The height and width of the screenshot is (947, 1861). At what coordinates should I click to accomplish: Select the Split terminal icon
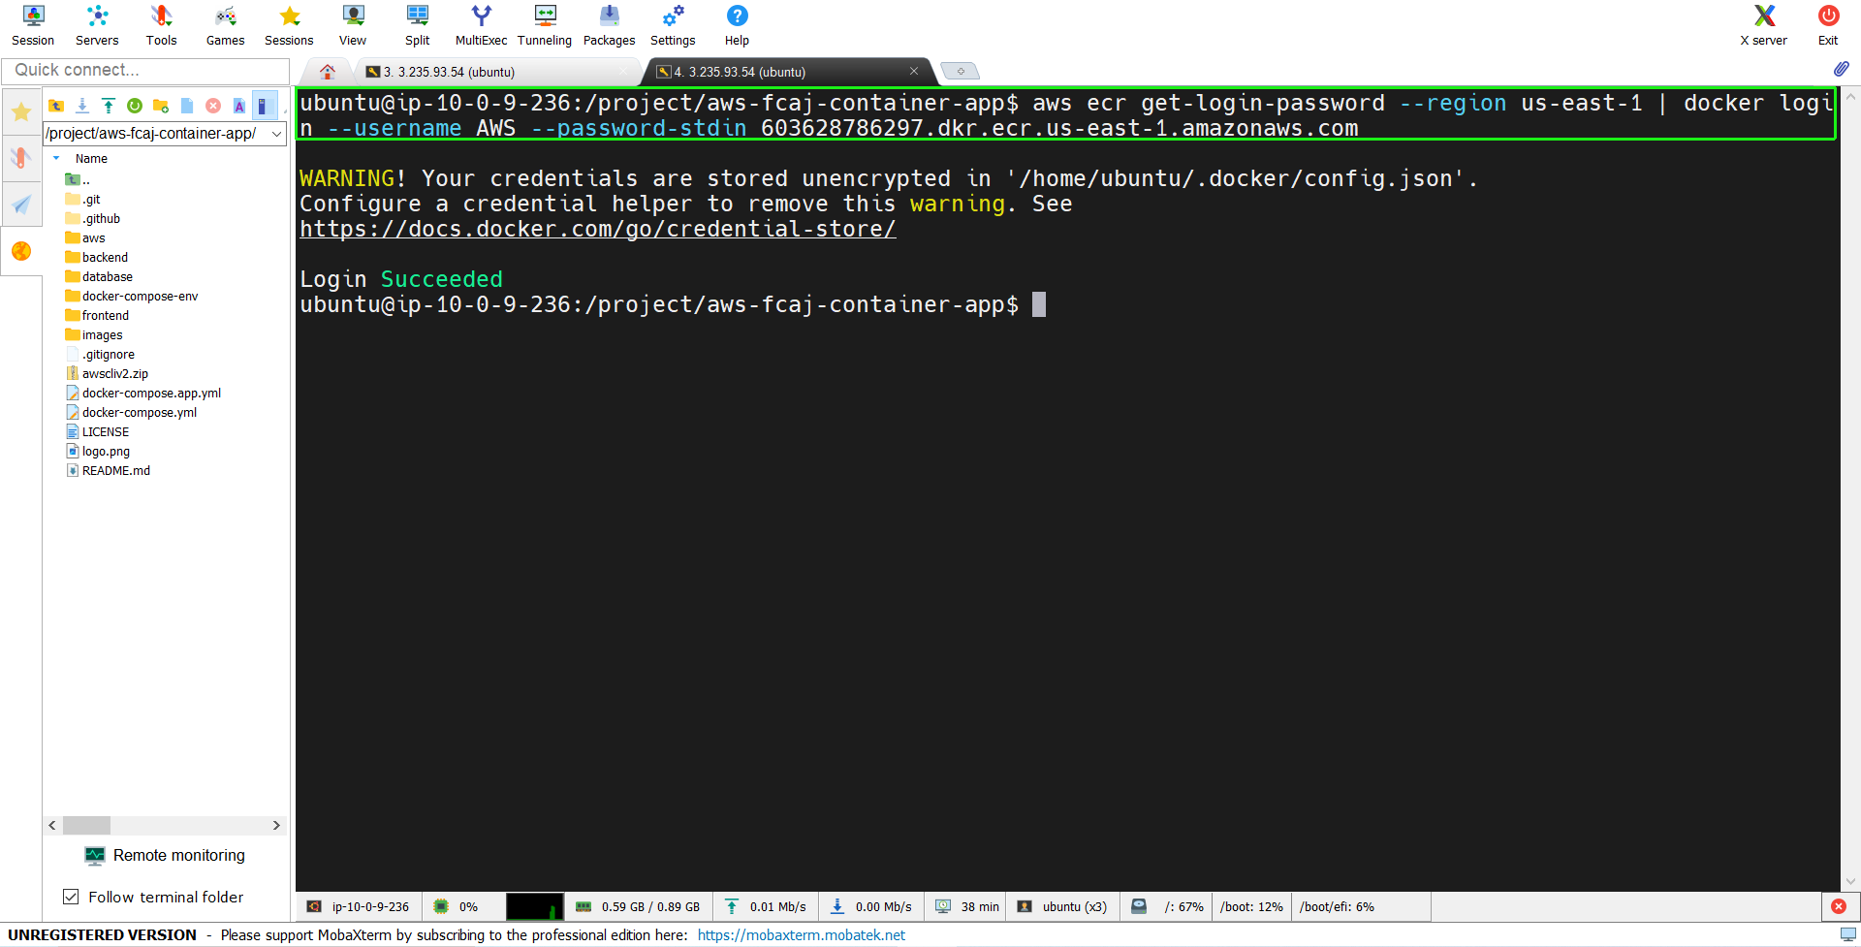417,26
